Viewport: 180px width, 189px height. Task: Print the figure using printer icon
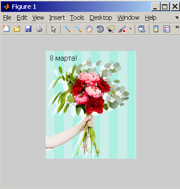point(39,29)
